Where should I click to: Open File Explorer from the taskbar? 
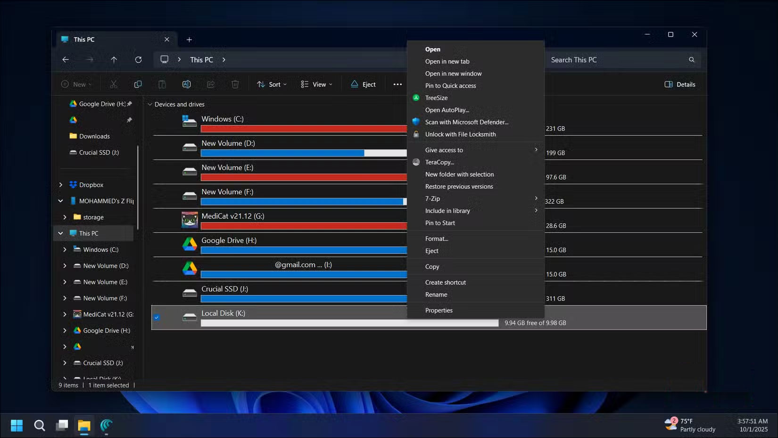(x=84, y=425)
